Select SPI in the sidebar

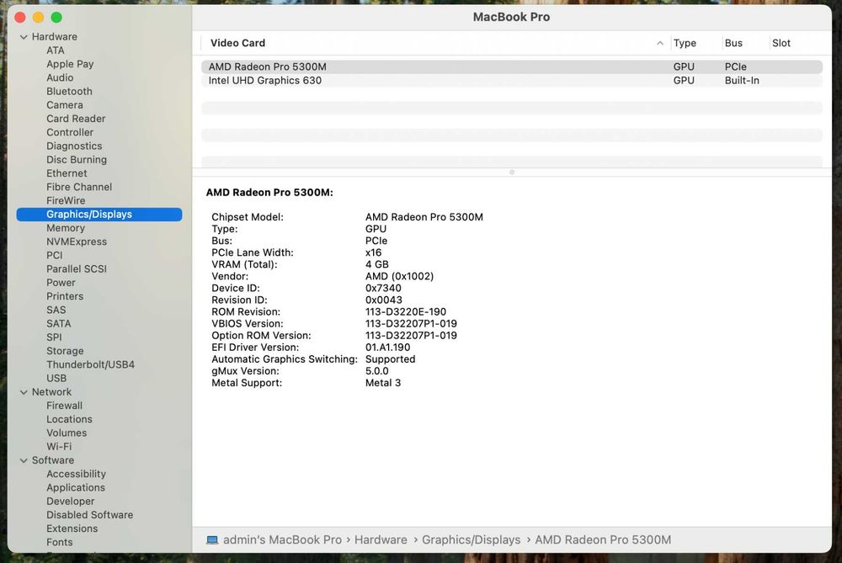[54, 337]
